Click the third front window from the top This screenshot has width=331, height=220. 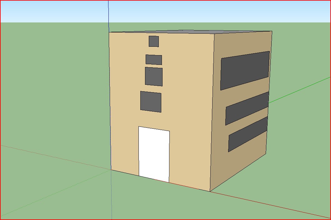(x=154, y=76)
